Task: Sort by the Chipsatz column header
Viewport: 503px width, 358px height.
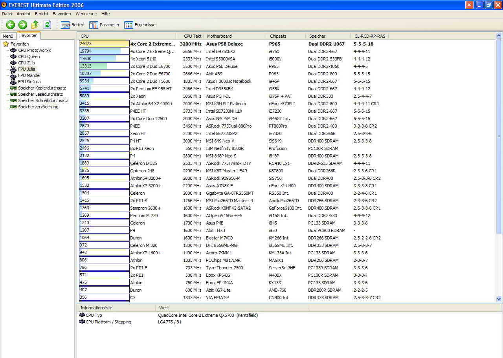Action: tap(287, 36)
